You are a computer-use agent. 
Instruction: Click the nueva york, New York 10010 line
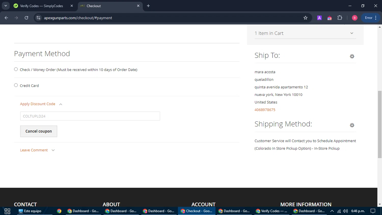(x=278, y=95)
